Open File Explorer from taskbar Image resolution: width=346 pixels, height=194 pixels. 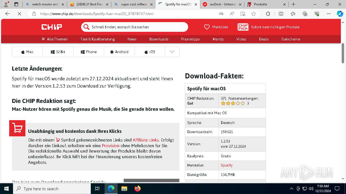click(x=124, y=189)
